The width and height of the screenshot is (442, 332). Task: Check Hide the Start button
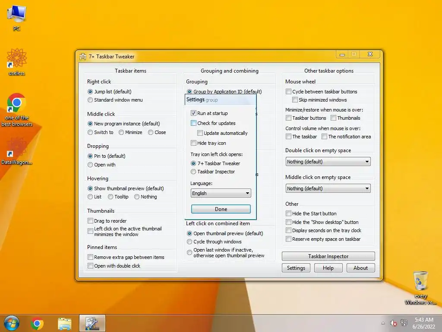(x=288, y=214)
